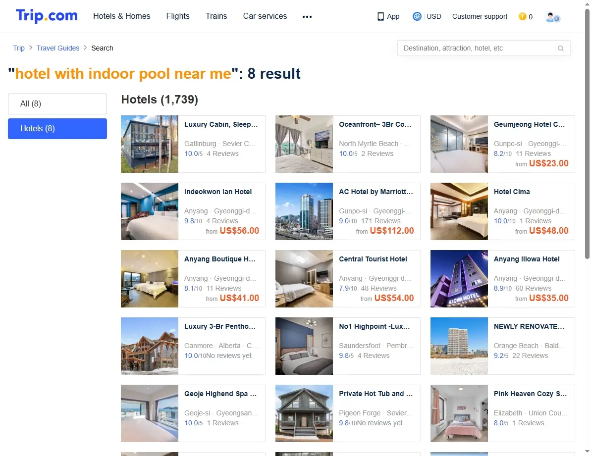This screenshot has height=456, width=591.
Task: Open Indeokwon Ian Hotel photo
Action: tap(150, 211)
